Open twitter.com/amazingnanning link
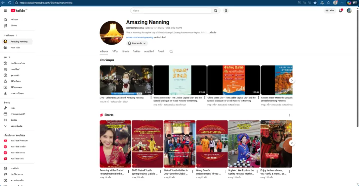 (139, 37)
